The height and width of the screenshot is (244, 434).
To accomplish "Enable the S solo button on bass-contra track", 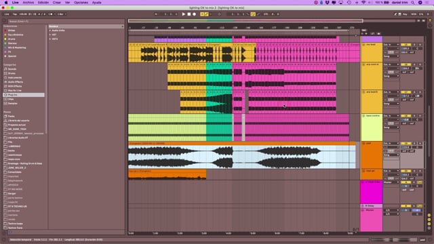I will click(x=414, y=116).
